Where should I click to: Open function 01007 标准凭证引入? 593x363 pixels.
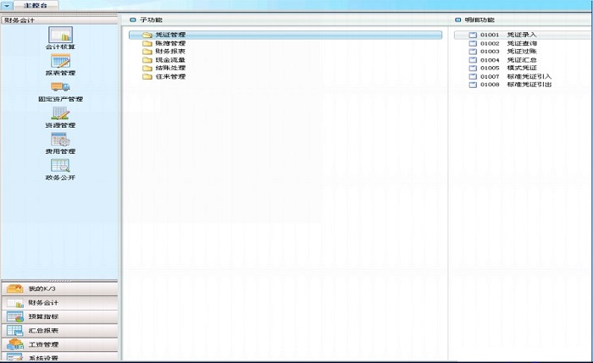click(x=510, y=76)
